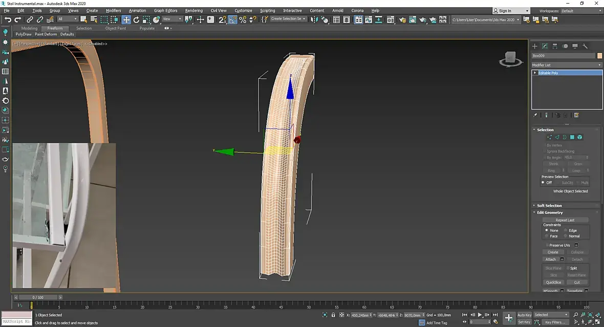This screenshot has width=604, height=327.
Task: Click the object color swatch beside Box009
Action: click(x=600, y=55)
